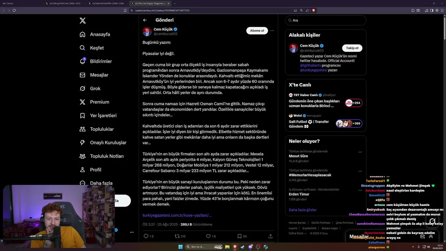Open the #MemurlarHesaplasacak trending topic
446x251 pixels.
point(325,175)
